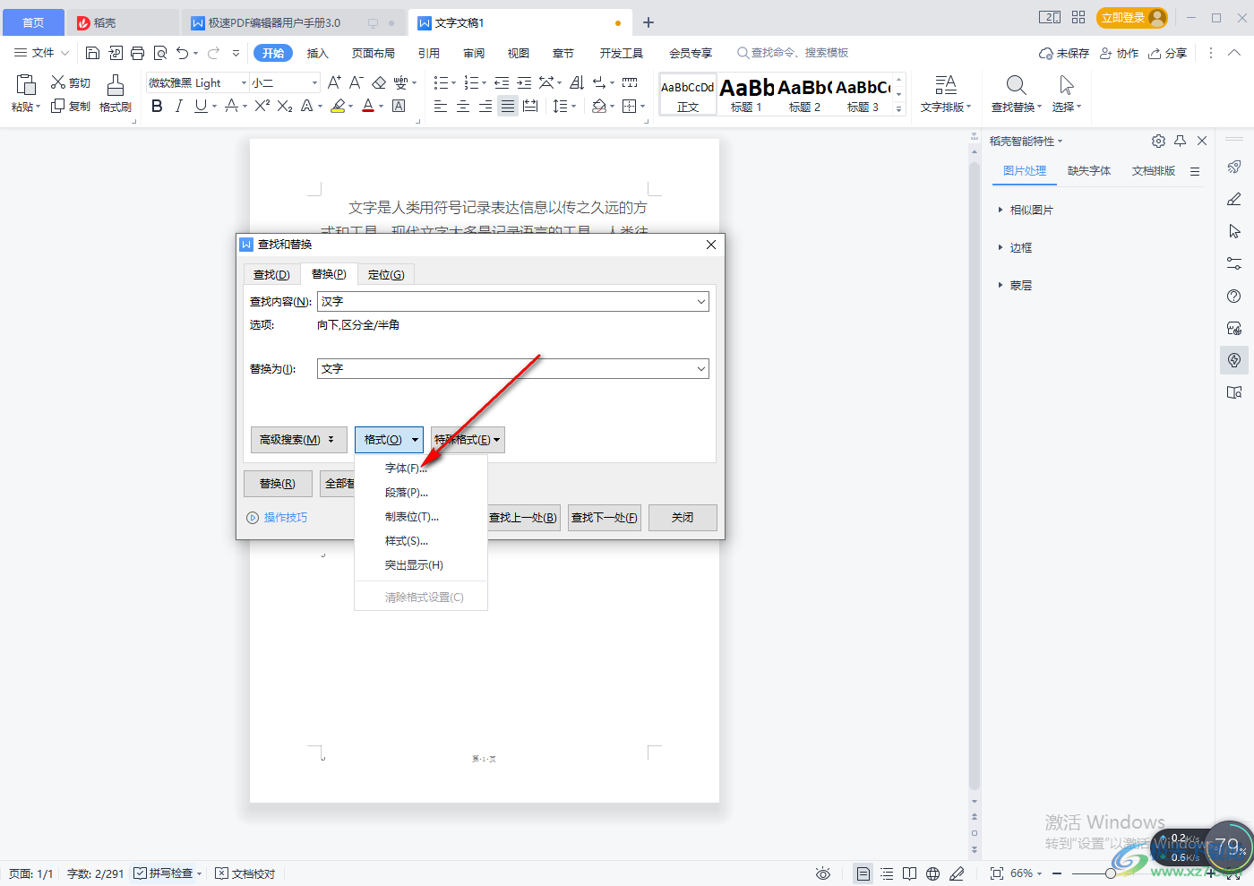Click the Undo arrow icon
Viewport: 1254px width, 886px height.
pos(183,53)
